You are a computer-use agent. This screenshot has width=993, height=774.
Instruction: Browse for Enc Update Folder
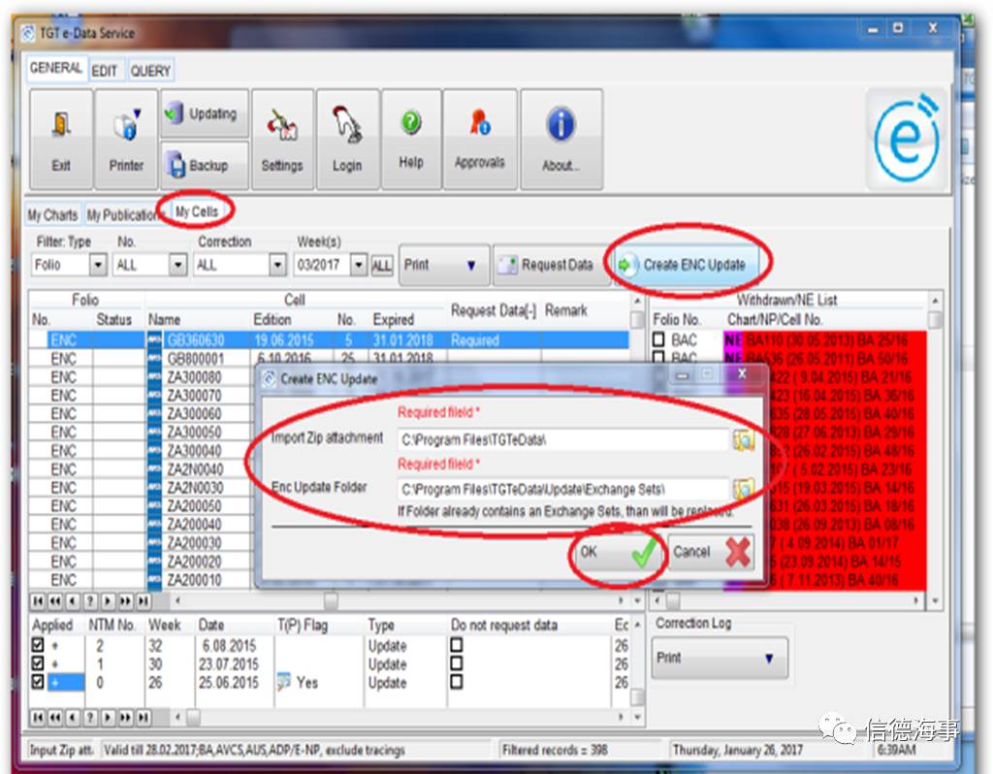[x=744, y=488]
